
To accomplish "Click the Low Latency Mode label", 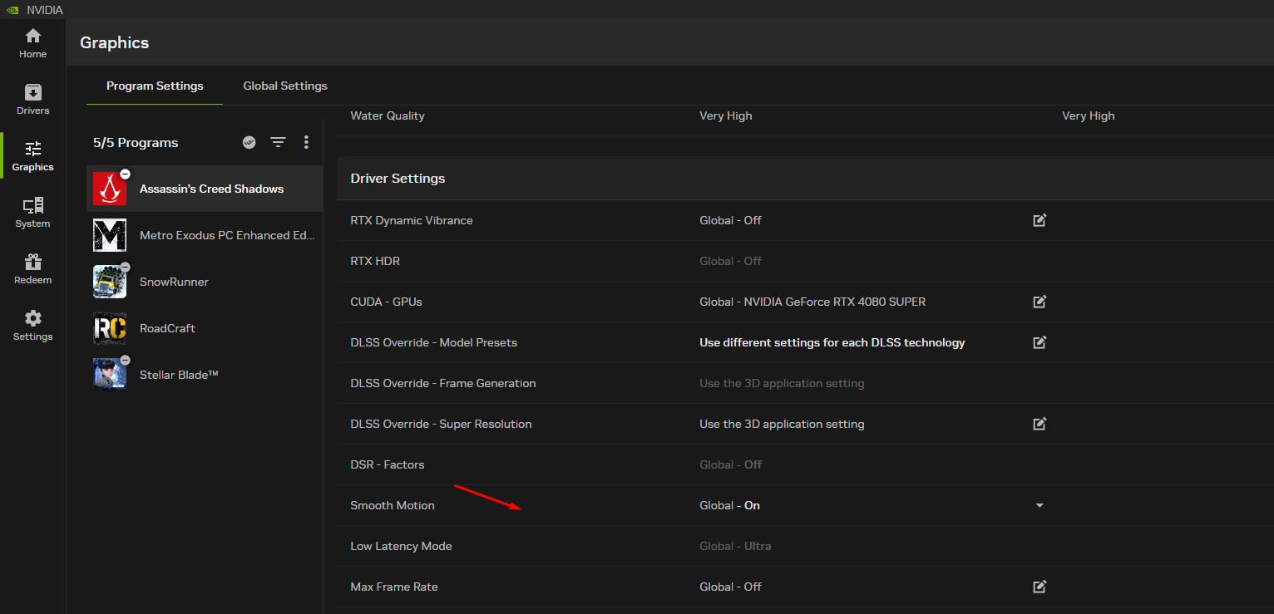I will click(x=402, y=546).
